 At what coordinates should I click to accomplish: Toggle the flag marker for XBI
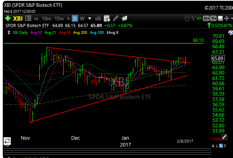[194, 18]
